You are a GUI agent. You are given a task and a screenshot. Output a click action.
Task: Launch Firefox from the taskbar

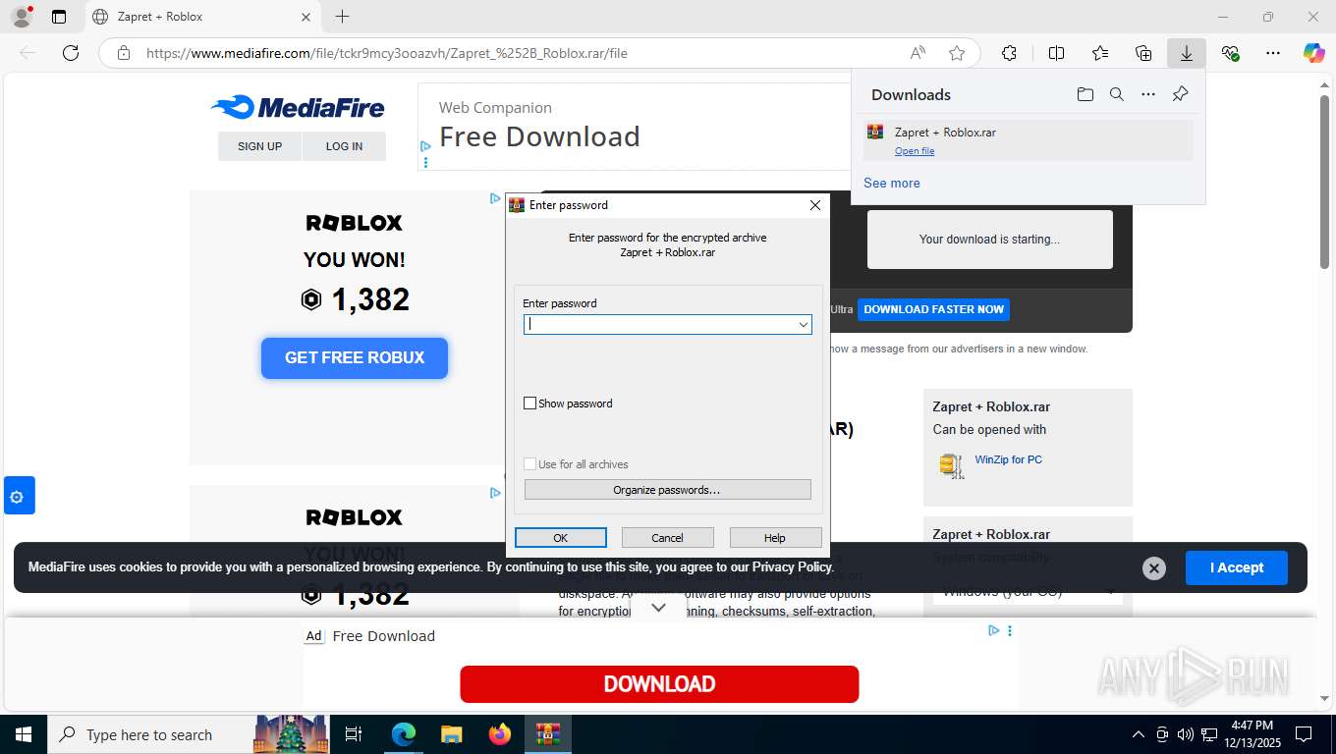coord(500,734)
